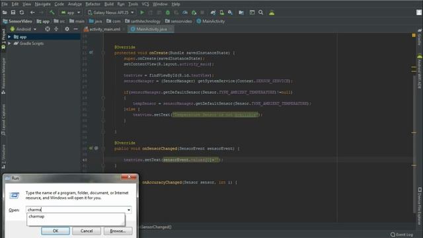Close the MainActivity.java tab
This screenshot has width=423, height=238.
pos(171,29)
